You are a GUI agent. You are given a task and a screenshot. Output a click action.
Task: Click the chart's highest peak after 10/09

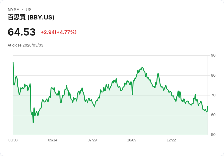coord(142,68)
